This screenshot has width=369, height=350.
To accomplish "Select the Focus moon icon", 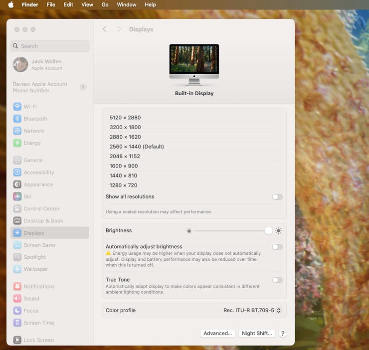I will 17,311.
